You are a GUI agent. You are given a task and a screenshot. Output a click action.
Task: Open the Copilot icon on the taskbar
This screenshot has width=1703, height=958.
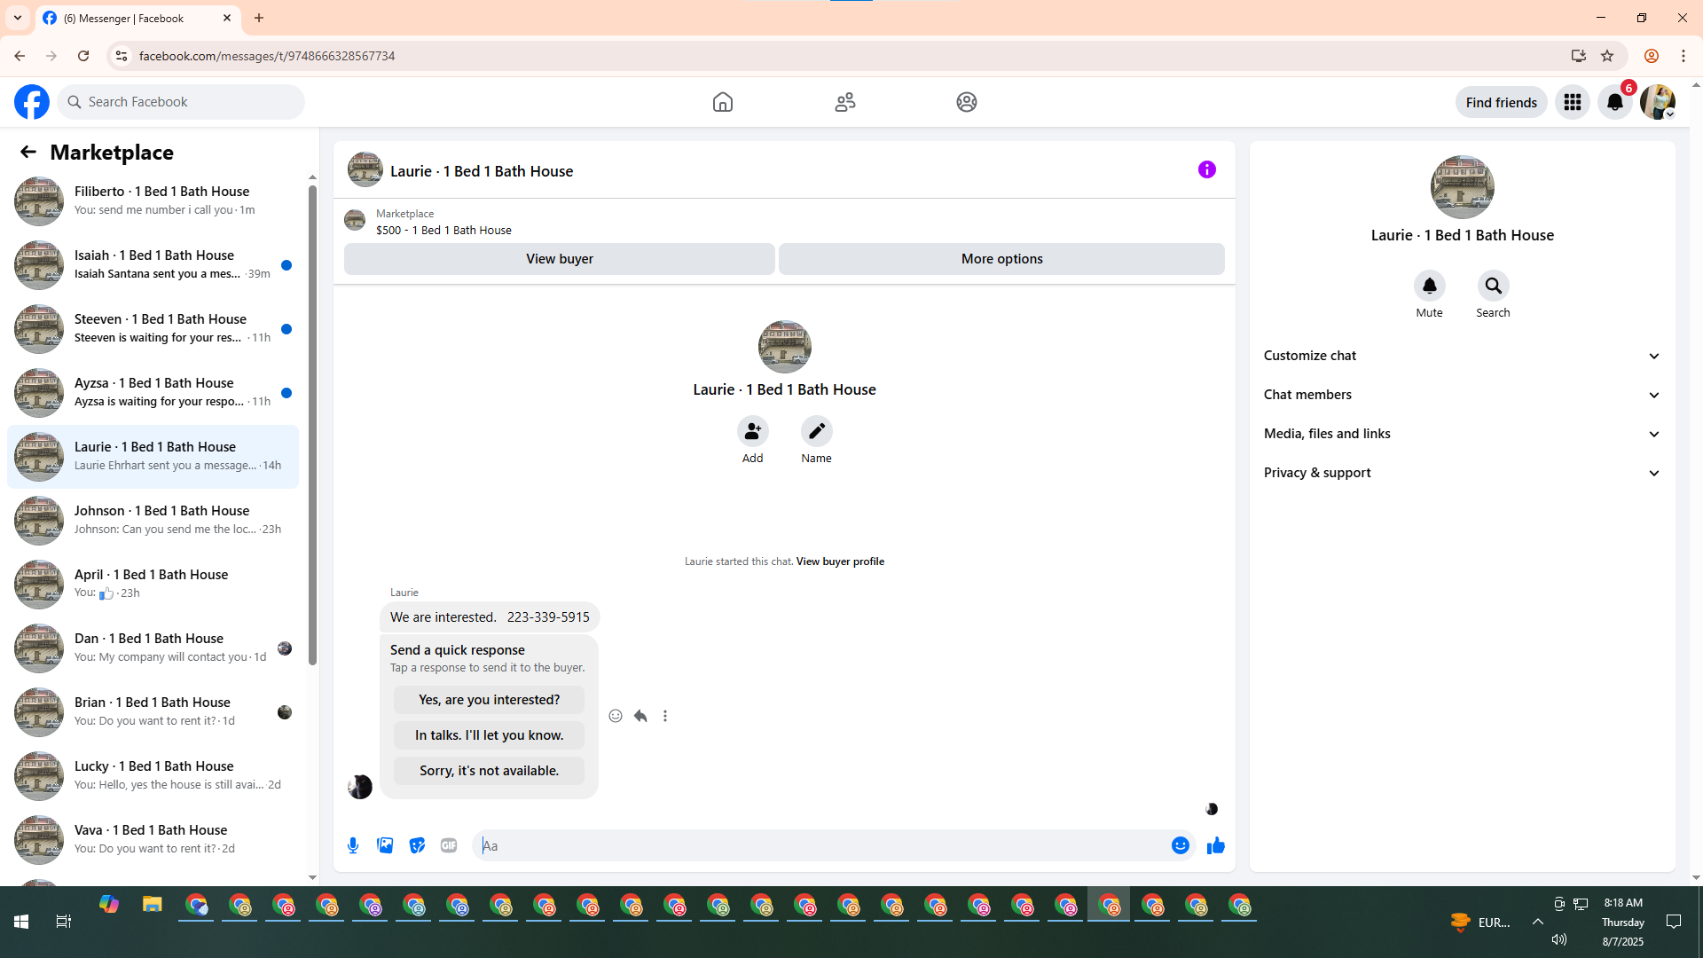point(109,905)
